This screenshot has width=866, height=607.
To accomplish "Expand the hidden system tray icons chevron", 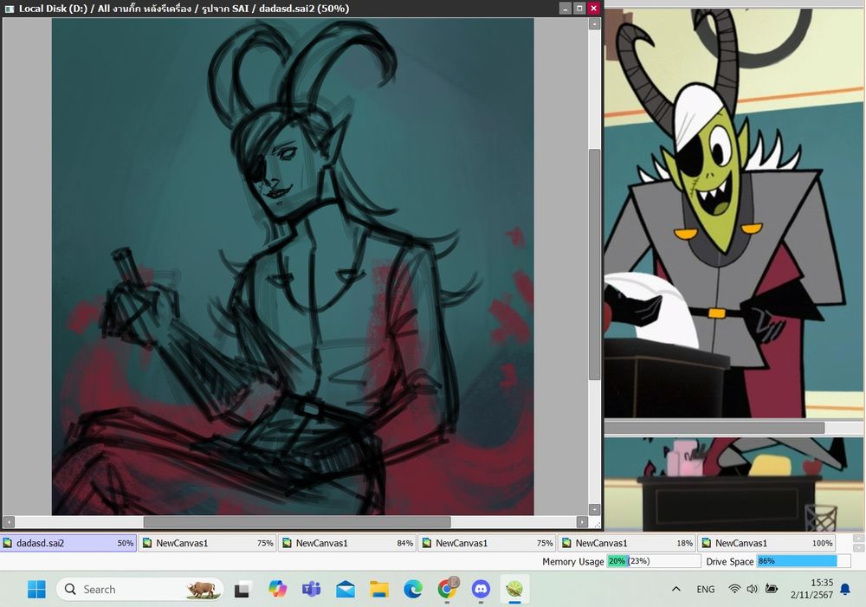I will point(675,590).
